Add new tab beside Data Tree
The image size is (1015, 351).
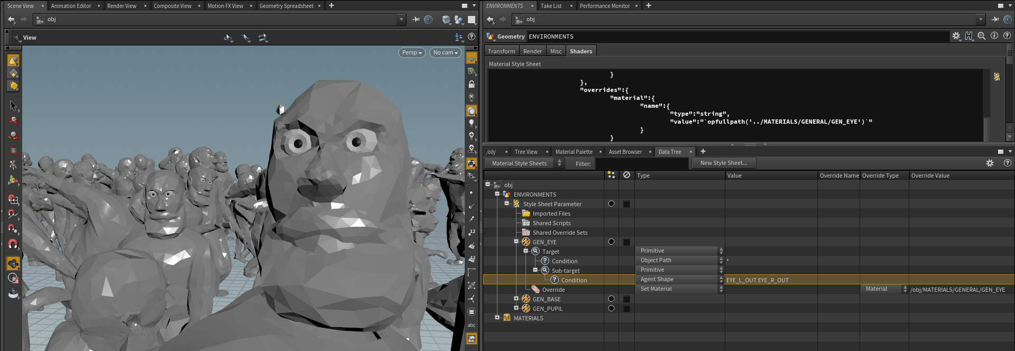(703, 152)
